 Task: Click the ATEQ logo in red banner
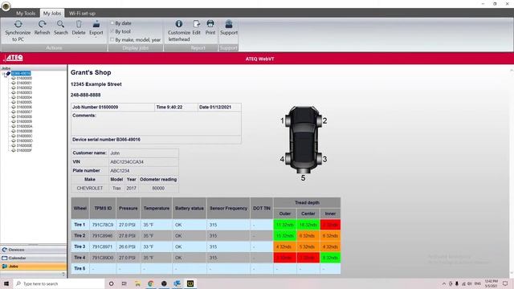pyautogui.click(x=14, y=58)
